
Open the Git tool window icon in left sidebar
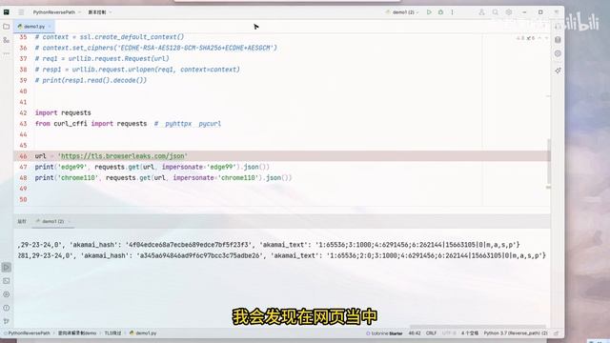[7, 321]
